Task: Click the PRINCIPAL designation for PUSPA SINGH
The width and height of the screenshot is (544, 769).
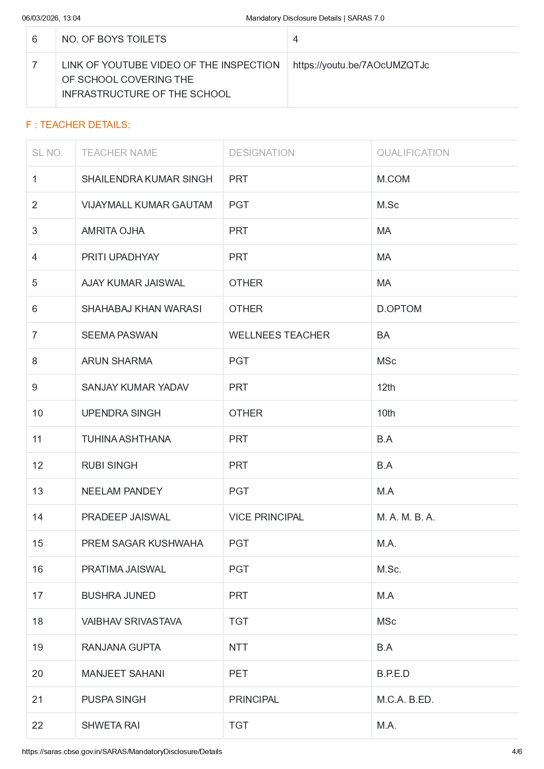Action: pos(254,700)
